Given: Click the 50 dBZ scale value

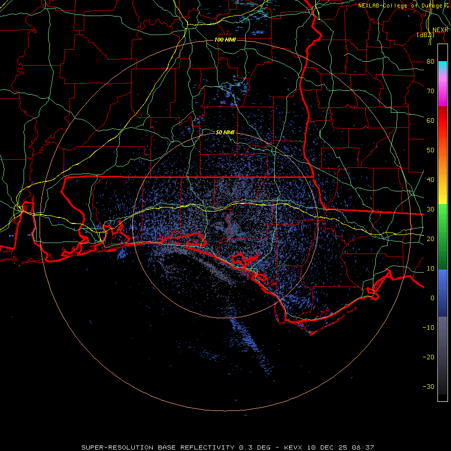Looking at the screenshot, I should (x=430, y=150).
